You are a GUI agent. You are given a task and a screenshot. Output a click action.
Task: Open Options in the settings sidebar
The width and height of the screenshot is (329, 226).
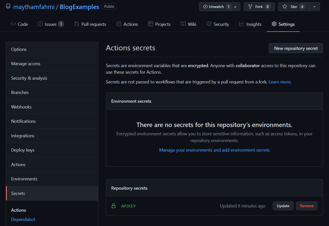(x=52, y=49)
